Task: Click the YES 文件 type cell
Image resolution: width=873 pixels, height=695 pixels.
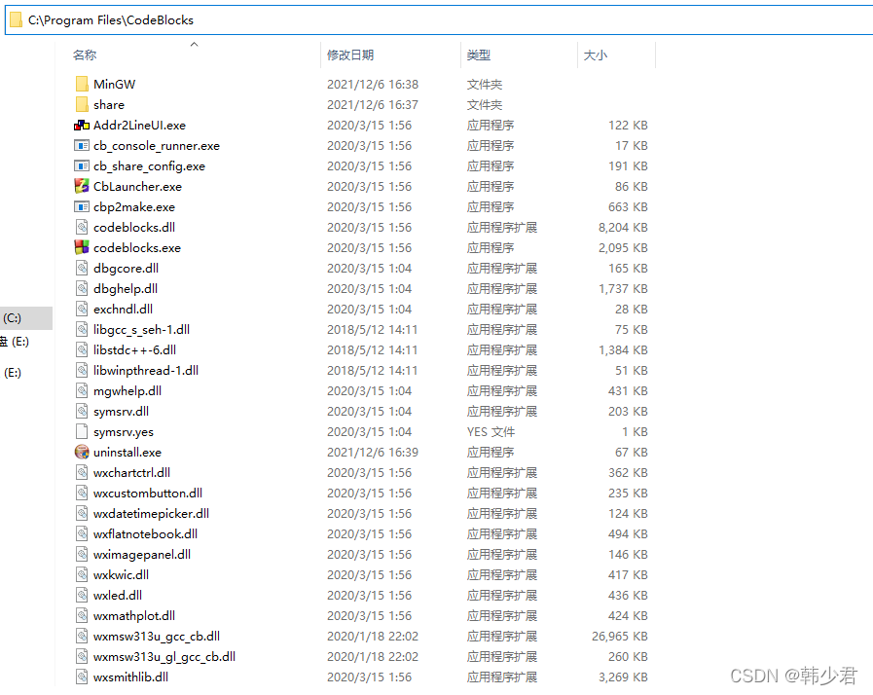Action: pyautogui.click(x=491, y=431)
